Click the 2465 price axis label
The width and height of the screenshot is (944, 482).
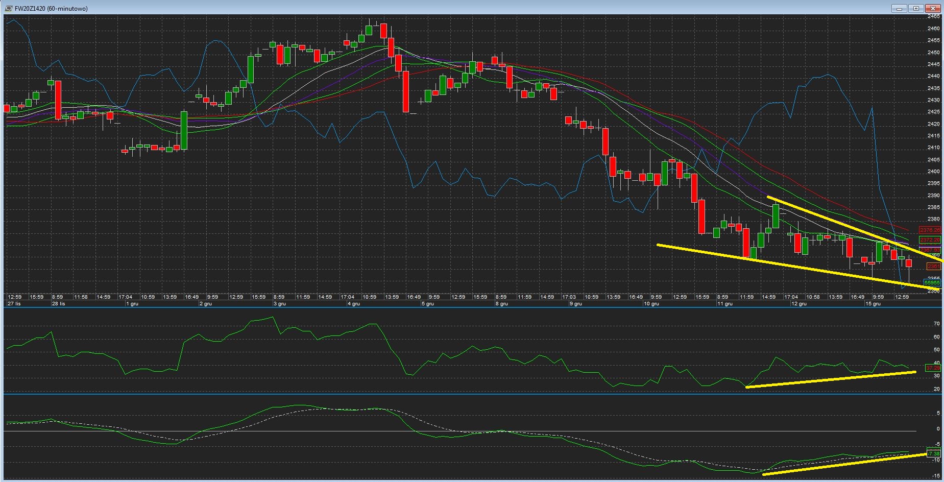coord(933,16)
